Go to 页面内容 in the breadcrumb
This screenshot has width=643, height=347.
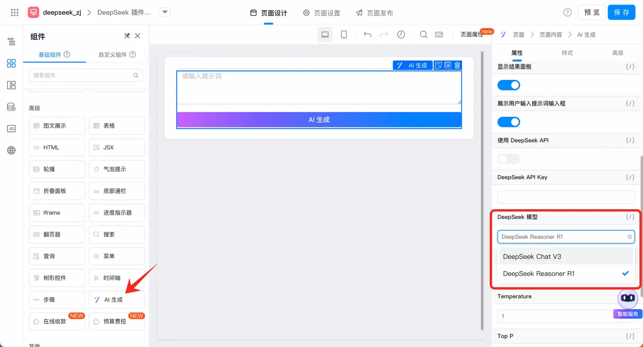(x=551, y=34)
